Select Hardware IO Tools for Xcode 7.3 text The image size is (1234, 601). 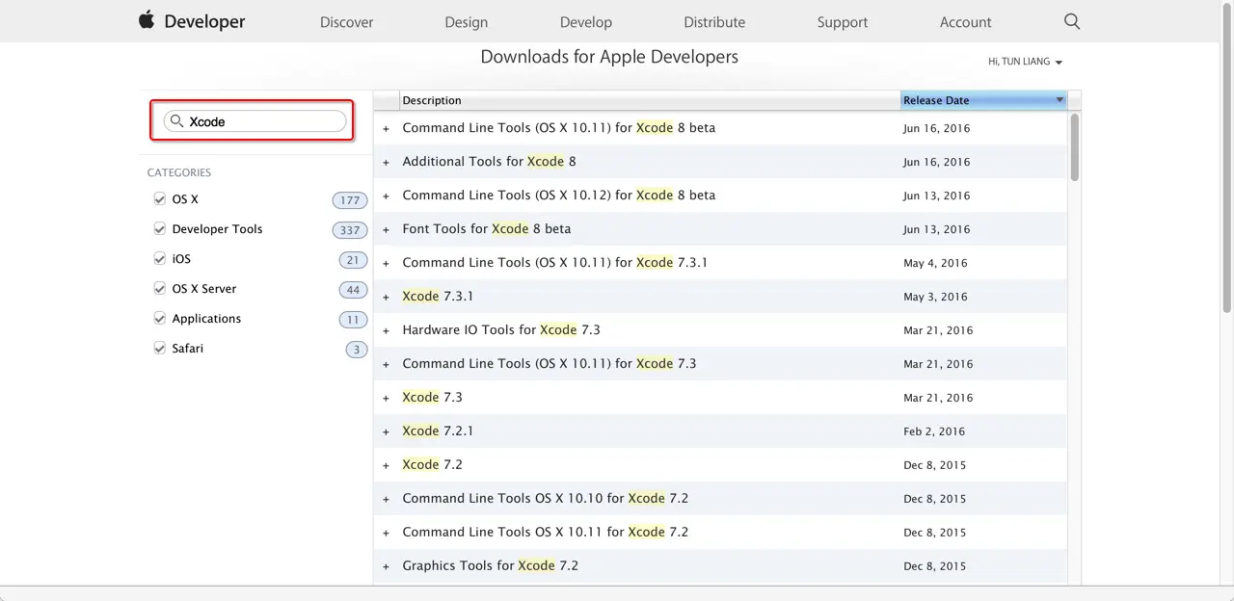click(x=501, y=329)
